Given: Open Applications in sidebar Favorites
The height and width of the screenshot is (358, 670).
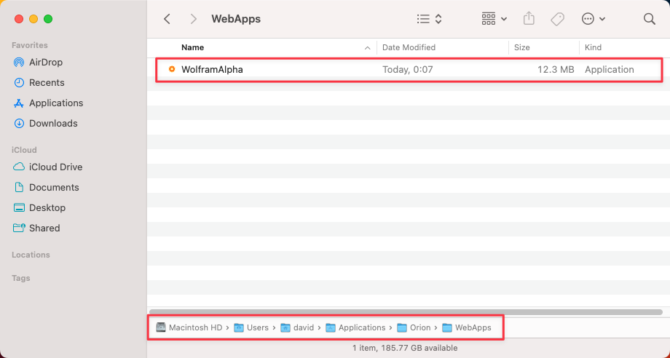Looking at the screenshot, I should pyautogui.click(x=48, y=103).
